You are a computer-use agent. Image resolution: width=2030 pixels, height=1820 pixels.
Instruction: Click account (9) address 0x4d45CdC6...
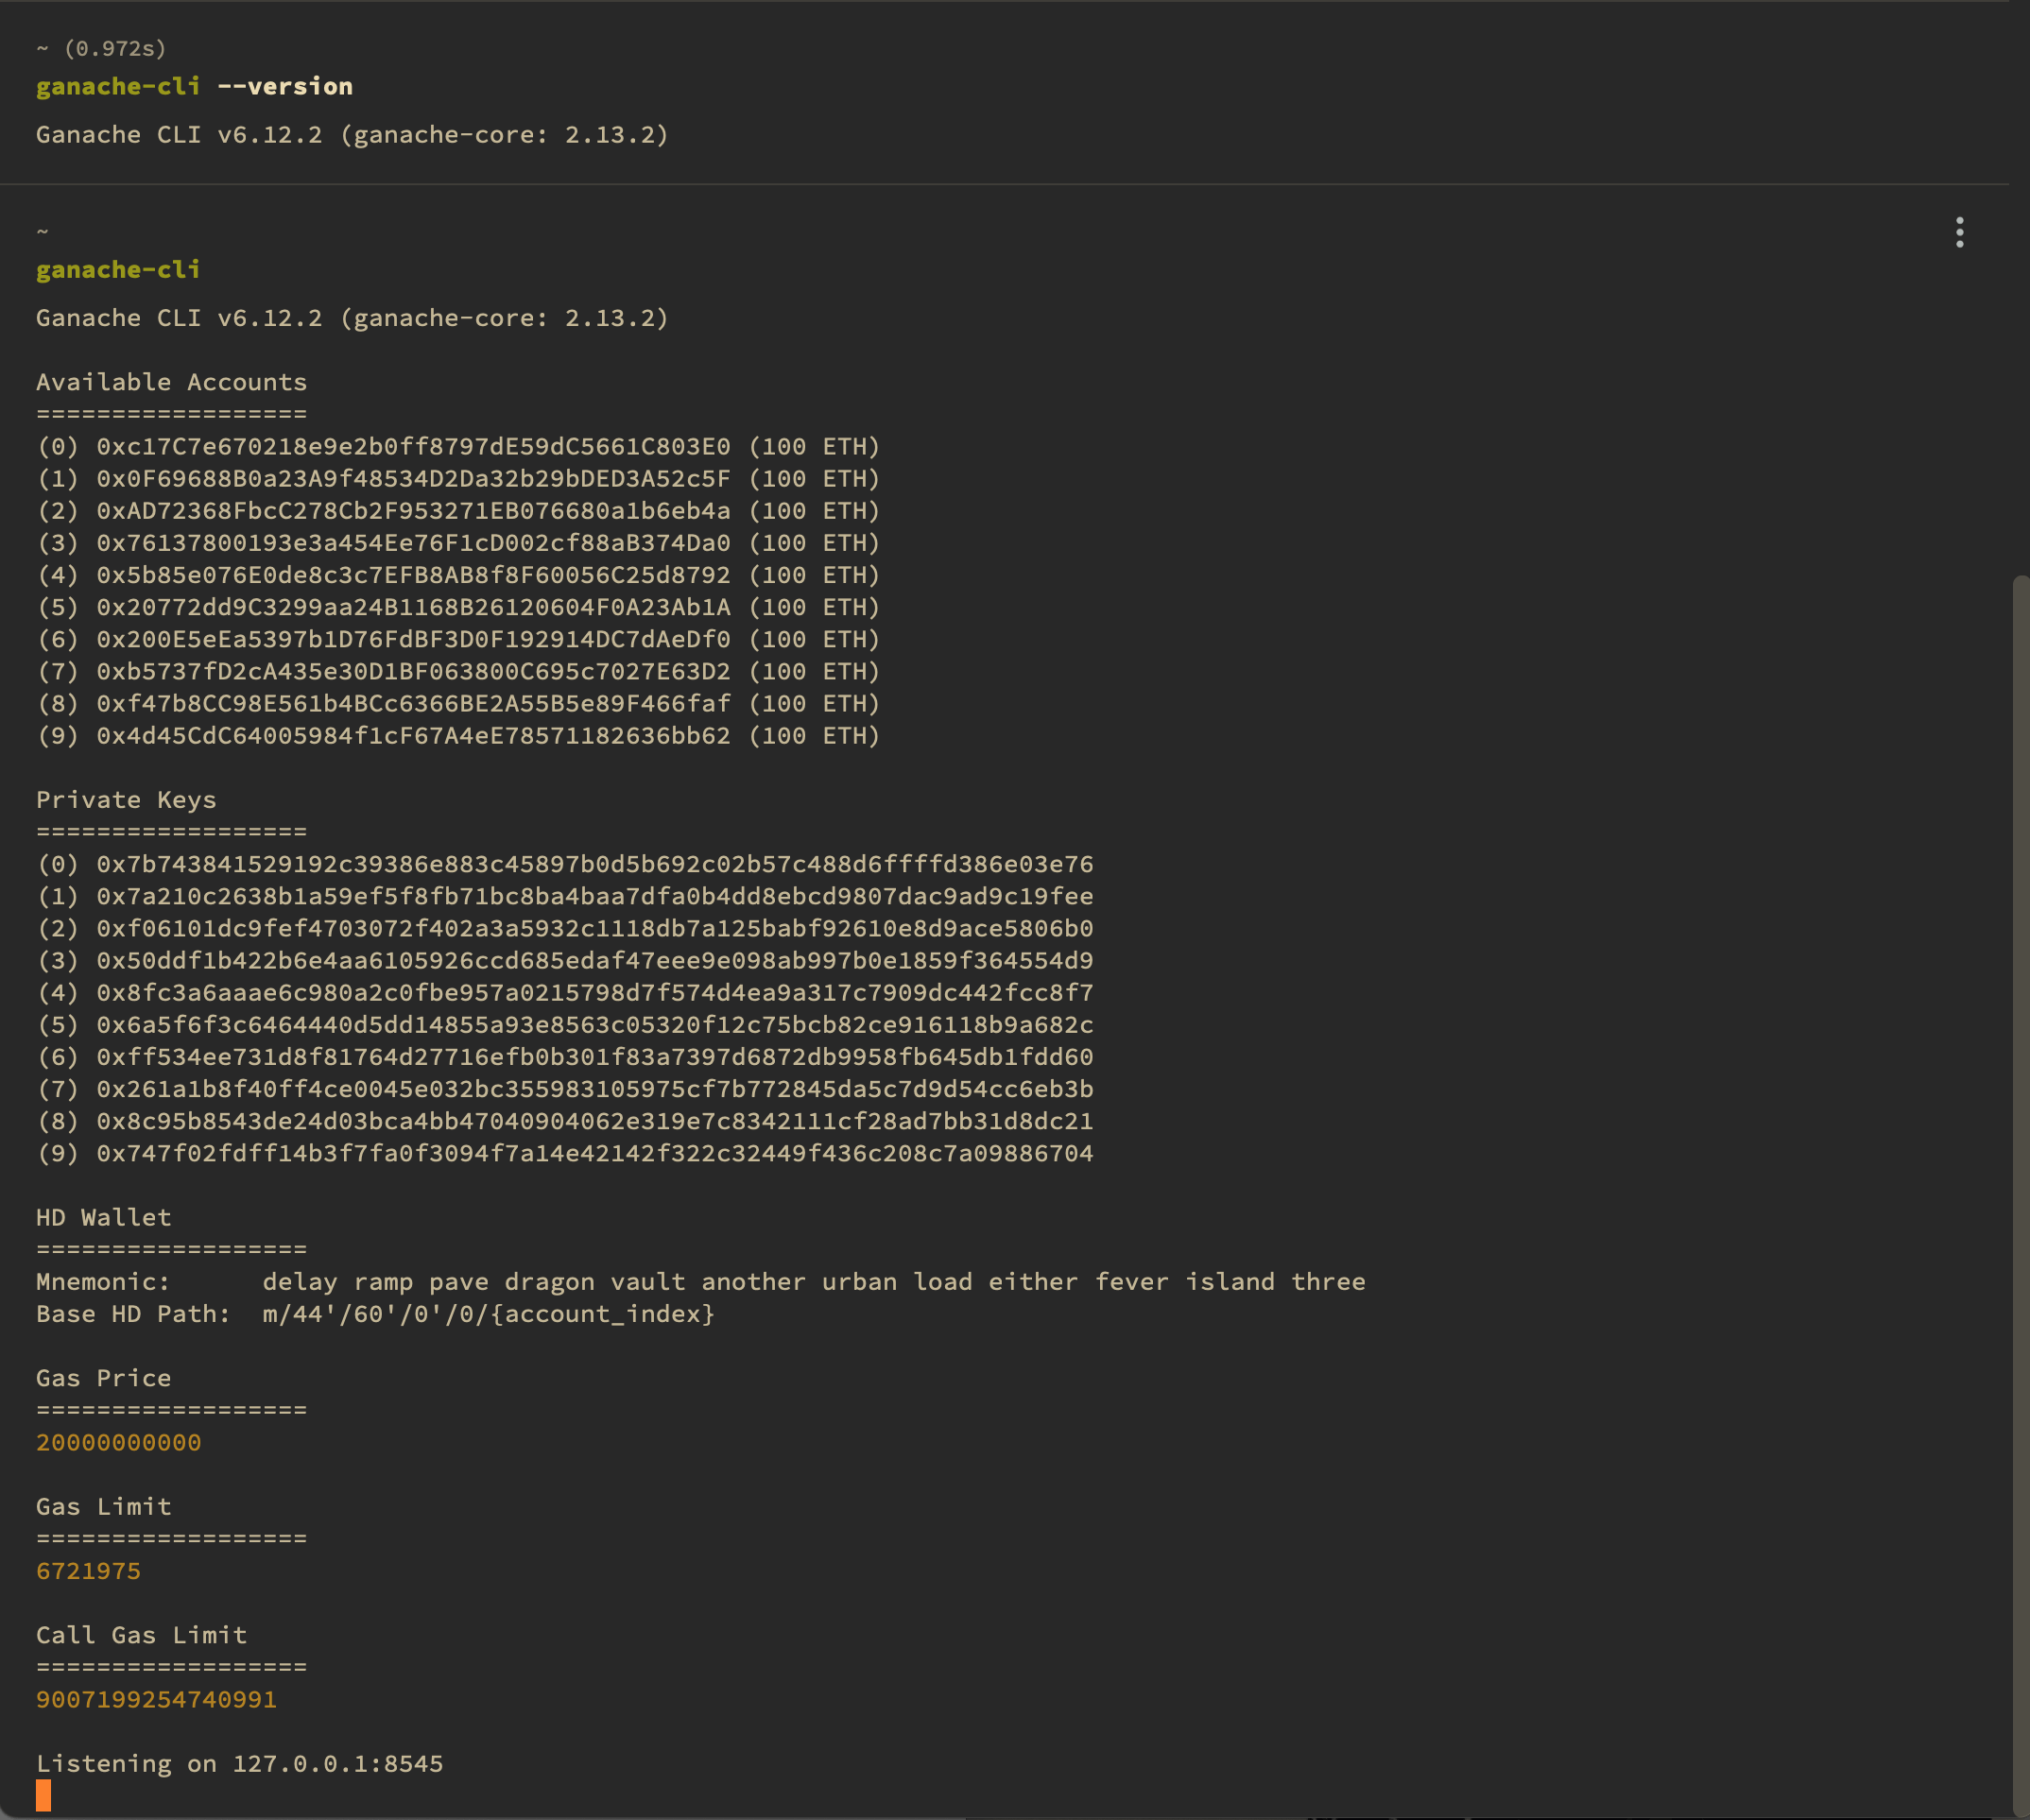[x=413, y=736]
